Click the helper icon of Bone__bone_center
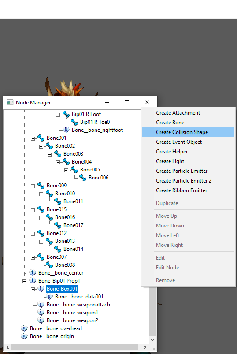Screen dimensions: 237x354 tap(33, 273)
